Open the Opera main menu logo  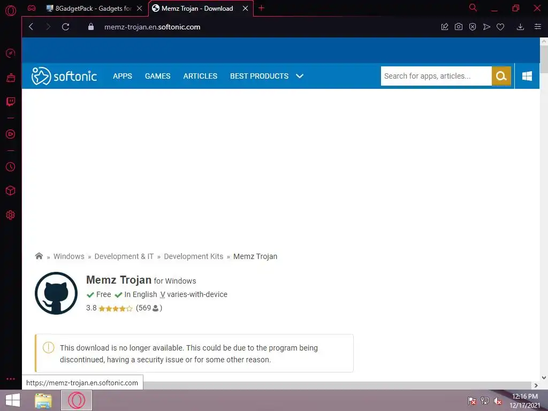(11, 11)
